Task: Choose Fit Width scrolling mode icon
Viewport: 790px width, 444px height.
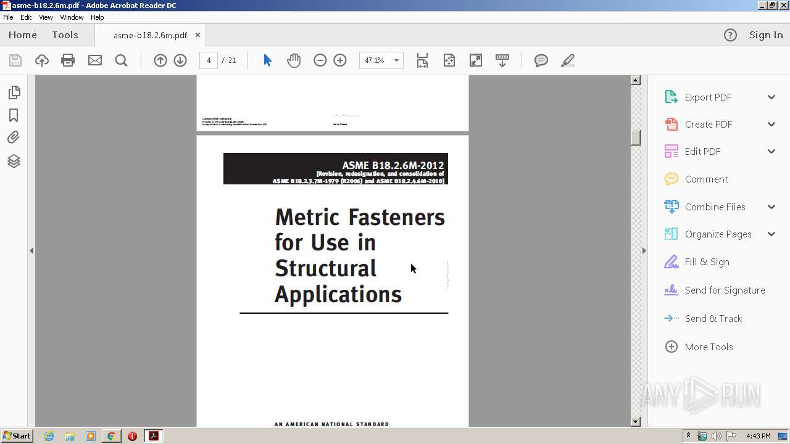Action: [x=422, y=60]
